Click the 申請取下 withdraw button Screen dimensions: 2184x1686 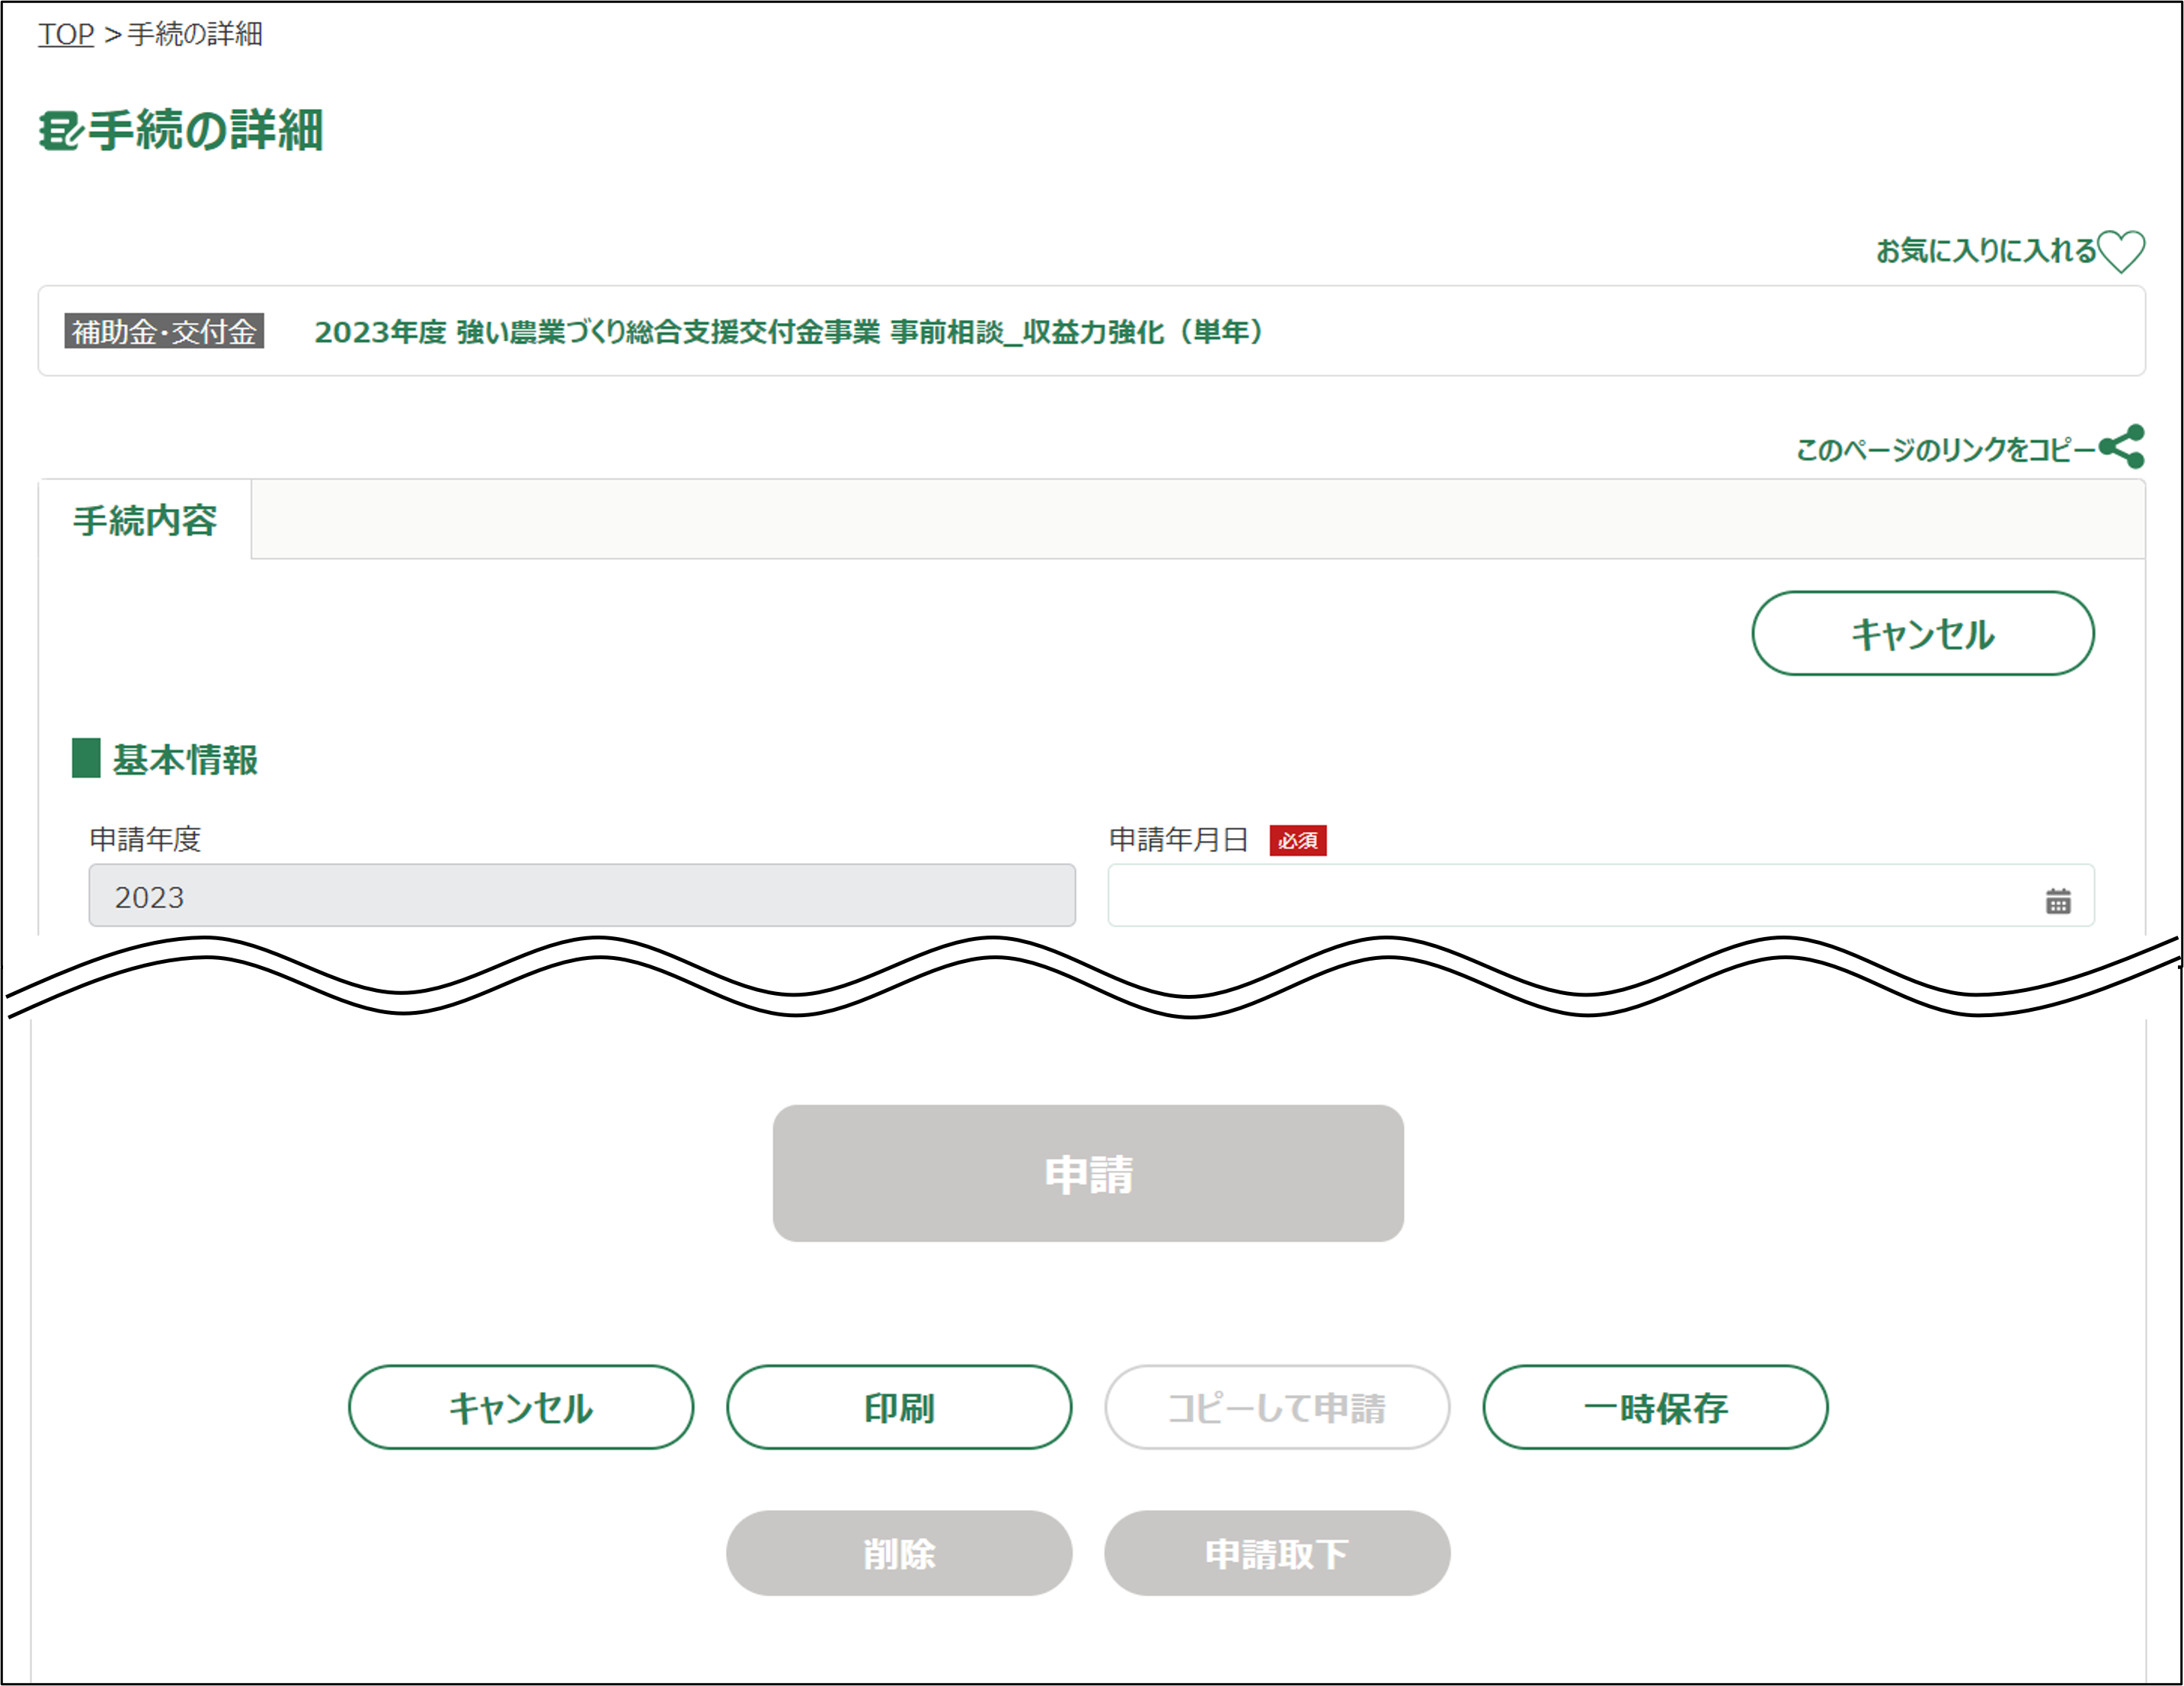tap(1276, 1553)
